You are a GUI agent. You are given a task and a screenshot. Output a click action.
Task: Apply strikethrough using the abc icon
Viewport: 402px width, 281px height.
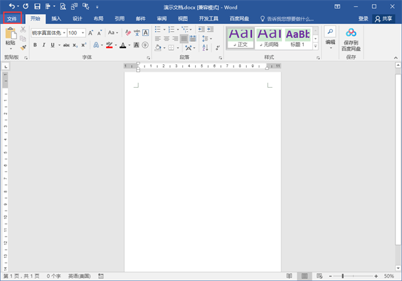[66, 45]
